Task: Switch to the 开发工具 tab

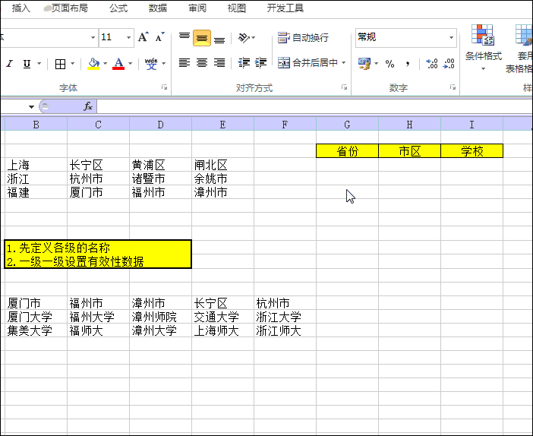Action: [x=285, y=8]
